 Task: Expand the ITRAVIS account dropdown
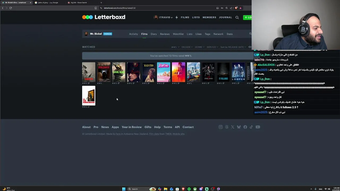(x=163, y=18)
